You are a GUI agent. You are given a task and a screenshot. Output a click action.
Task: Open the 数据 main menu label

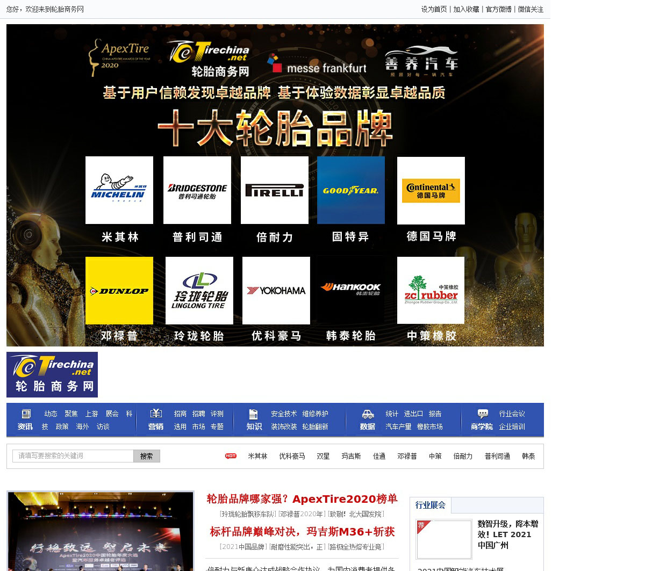(368, 427)
